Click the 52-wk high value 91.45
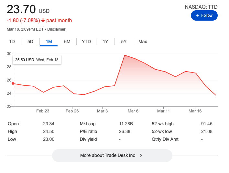Image resolution: width=229 pixels, height=173 pixels. point(207,124)
